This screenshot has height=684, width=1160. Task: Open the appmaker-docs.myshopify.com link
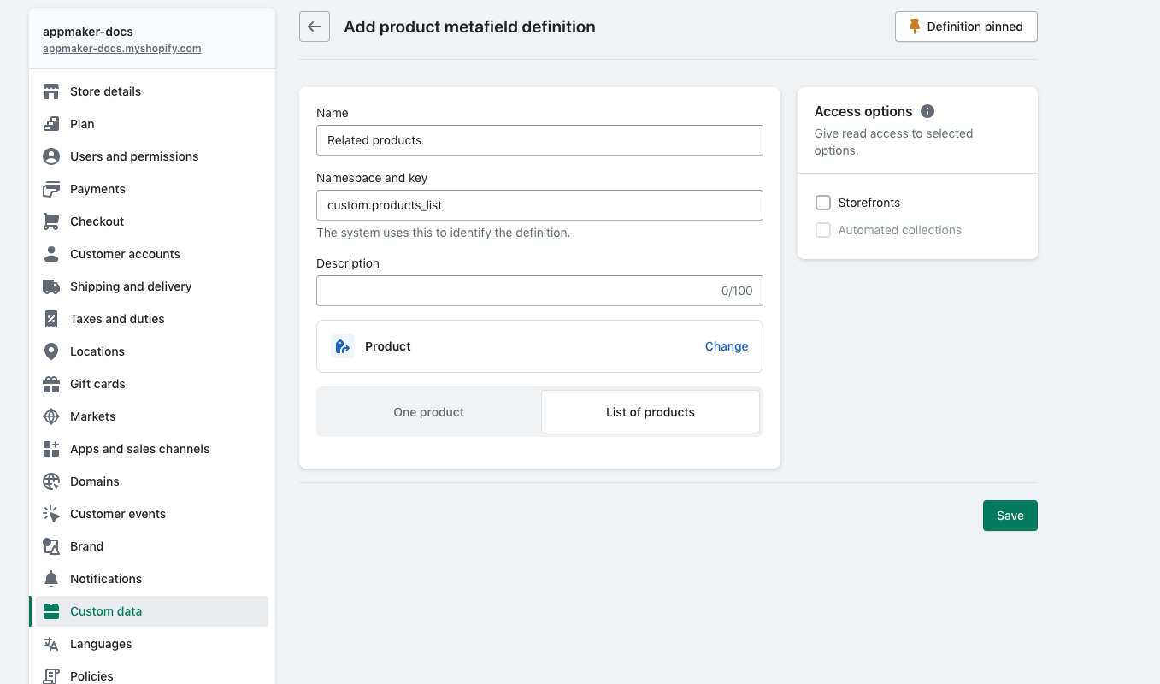pyautogui.click(x=122, y=49)
